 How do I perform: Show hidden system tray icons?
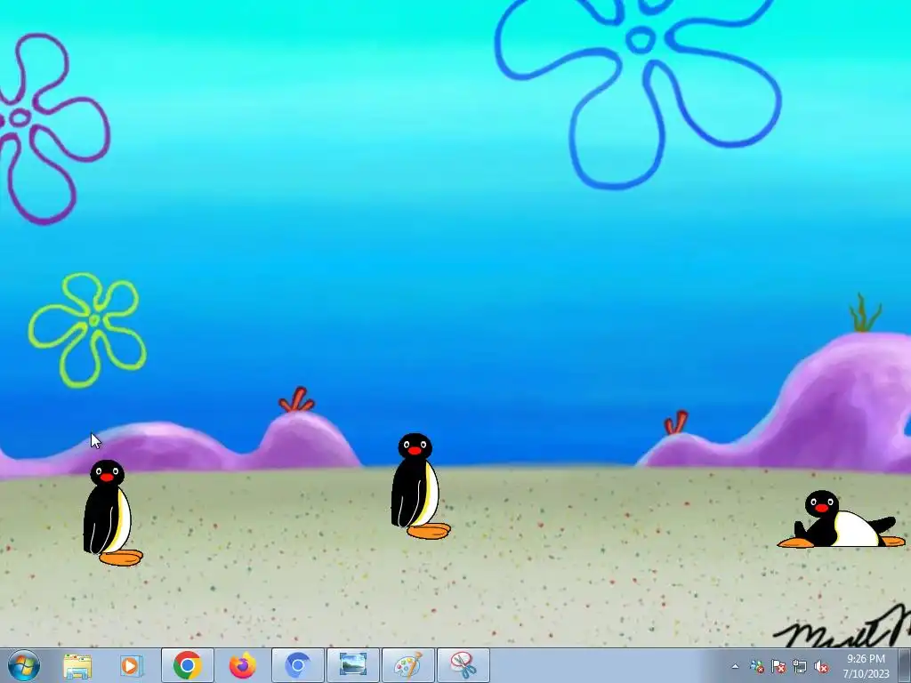pos(735,667)
